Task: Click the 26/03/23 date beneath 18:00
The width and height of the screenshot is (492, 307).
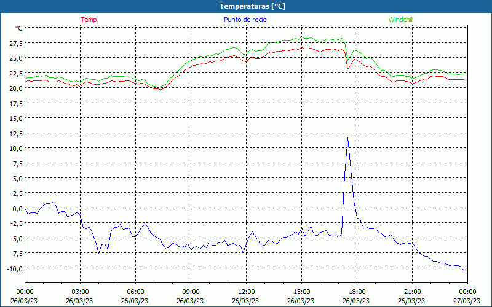Action: point(356,301)
